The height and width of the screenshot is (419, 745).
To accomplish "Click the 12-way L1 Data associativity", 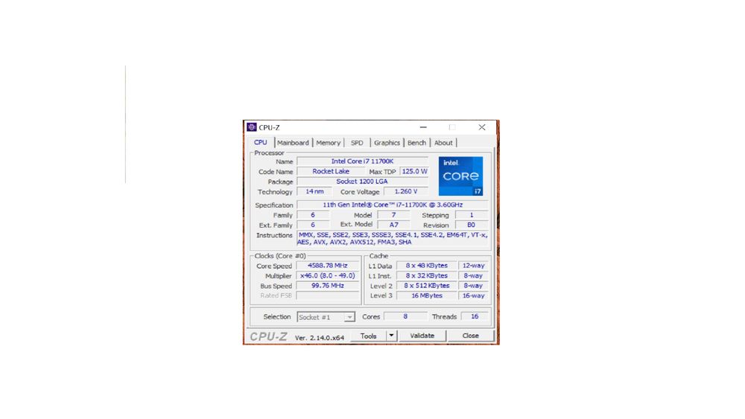I will 473,266.
